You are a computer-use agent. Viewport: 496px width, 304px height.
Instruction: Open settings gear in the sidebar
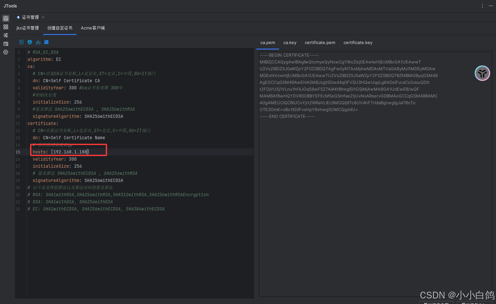[6, 52]
